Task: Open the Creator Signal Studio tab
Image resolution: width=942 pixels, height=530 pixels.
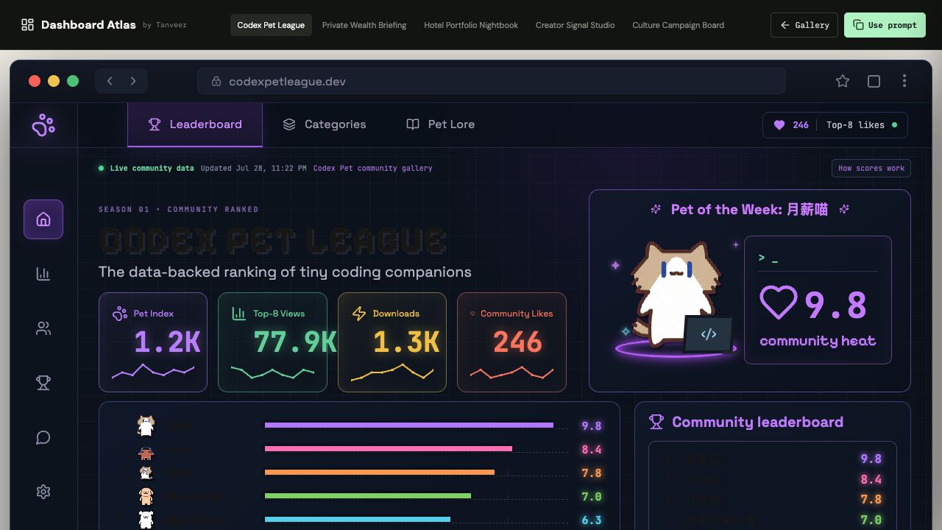Action: click(x=576, y=25)
